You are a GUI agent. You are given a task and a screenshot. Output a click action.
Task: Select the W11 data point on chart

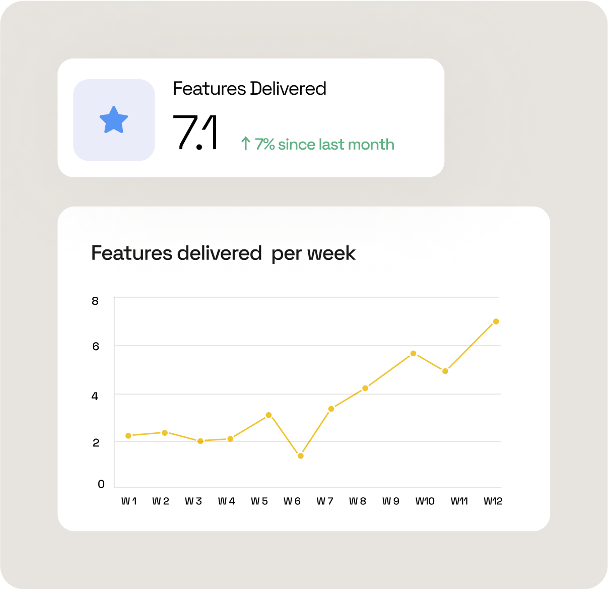[445, 371]
